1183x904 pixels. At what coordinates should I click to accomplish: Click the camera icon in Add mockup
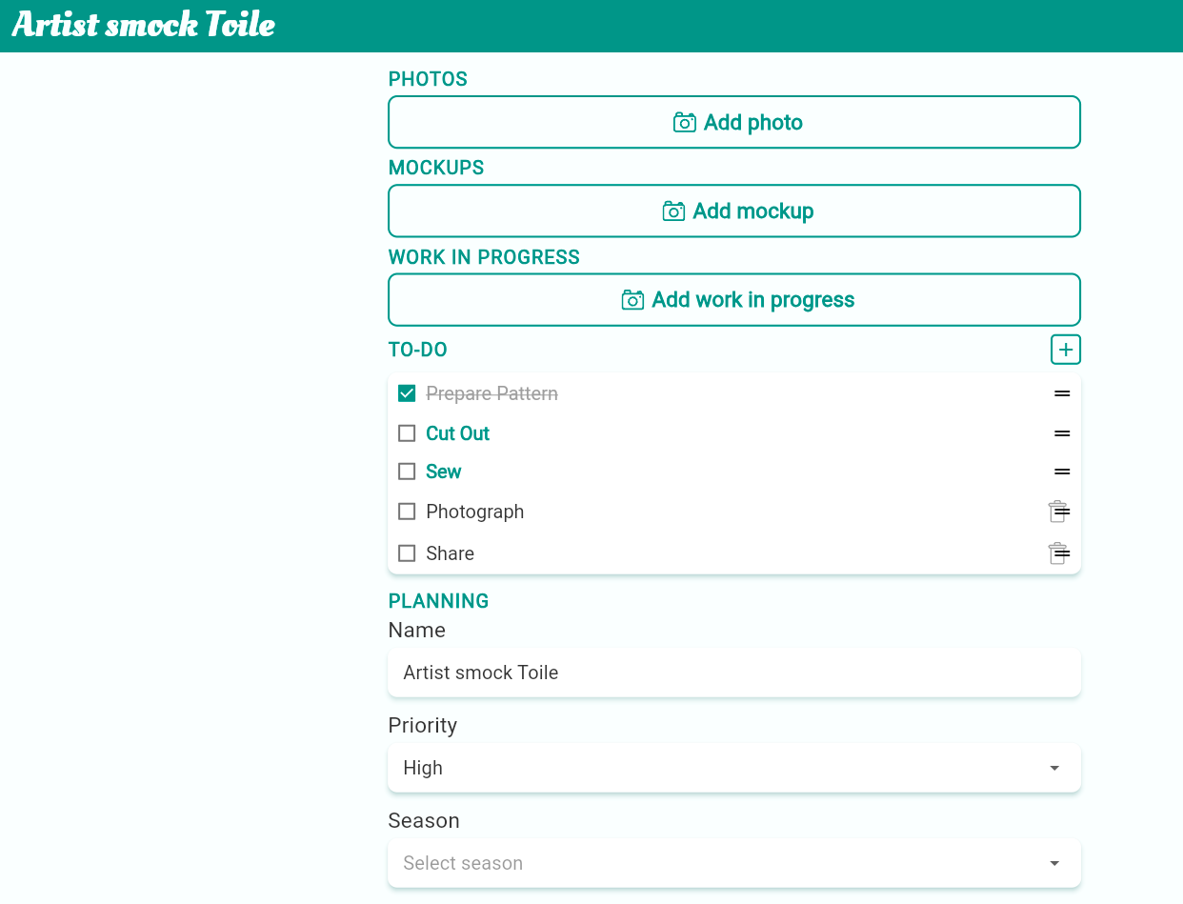[673, 211]
